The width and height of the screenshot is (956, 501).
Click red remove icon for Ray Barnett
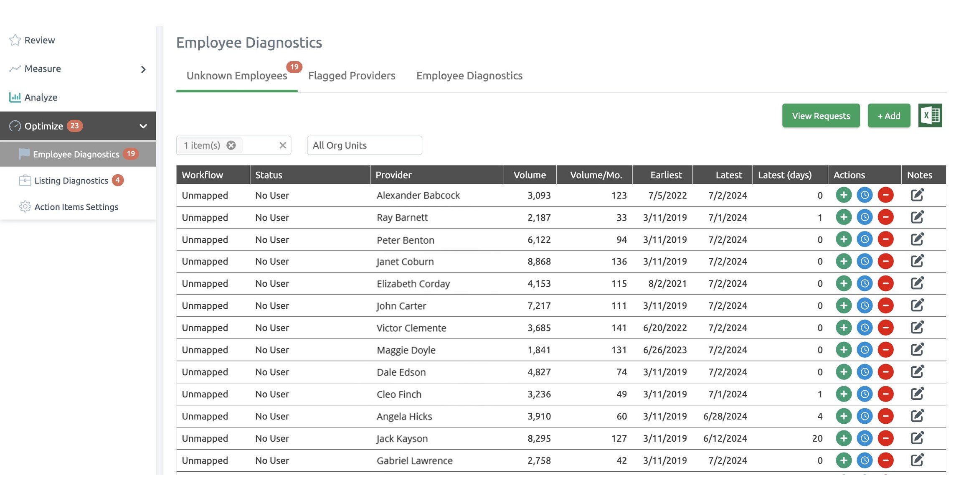click(885, 217)
